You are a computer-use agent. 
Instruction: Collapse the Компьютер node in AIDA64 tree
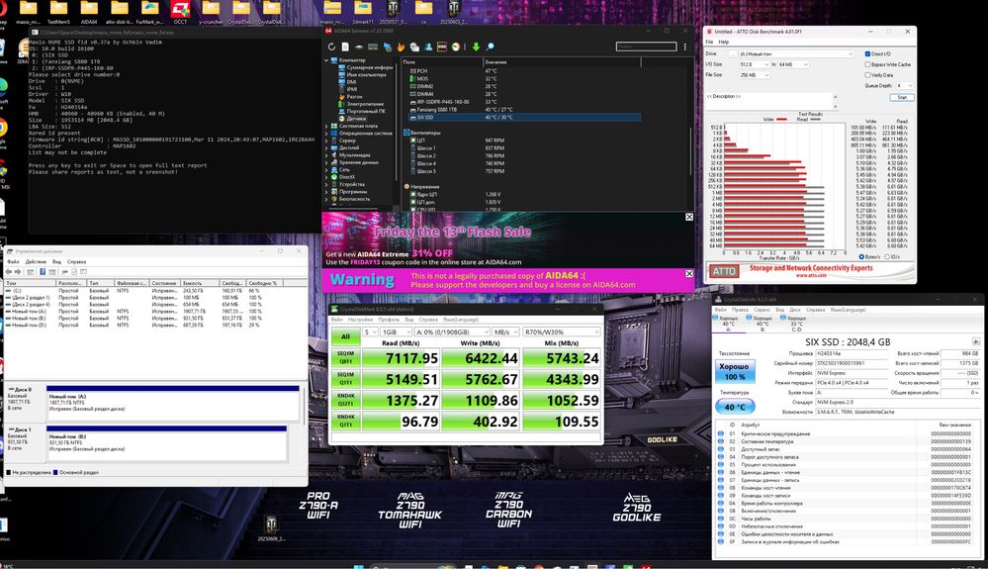[x=326, y=59]
